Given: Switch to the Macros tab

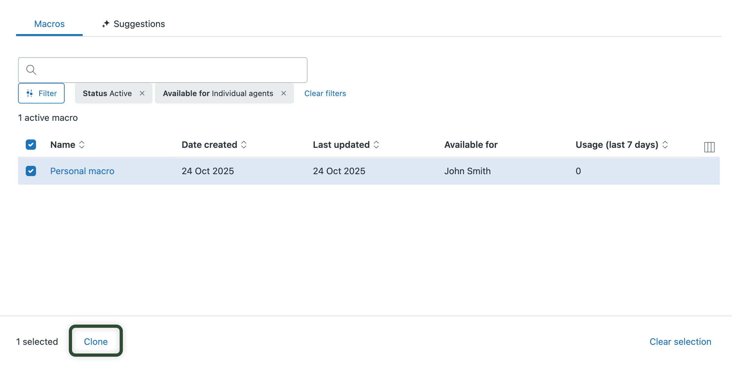Looking at the screenshot, I should (49, 24).
